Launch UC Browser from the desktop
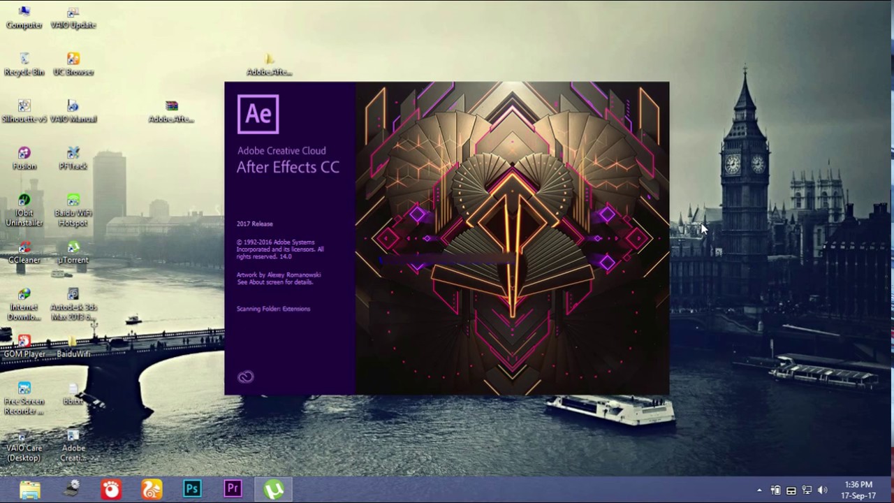Image resolution: width=894 pixels, height=503 pixels. [73, 65]
